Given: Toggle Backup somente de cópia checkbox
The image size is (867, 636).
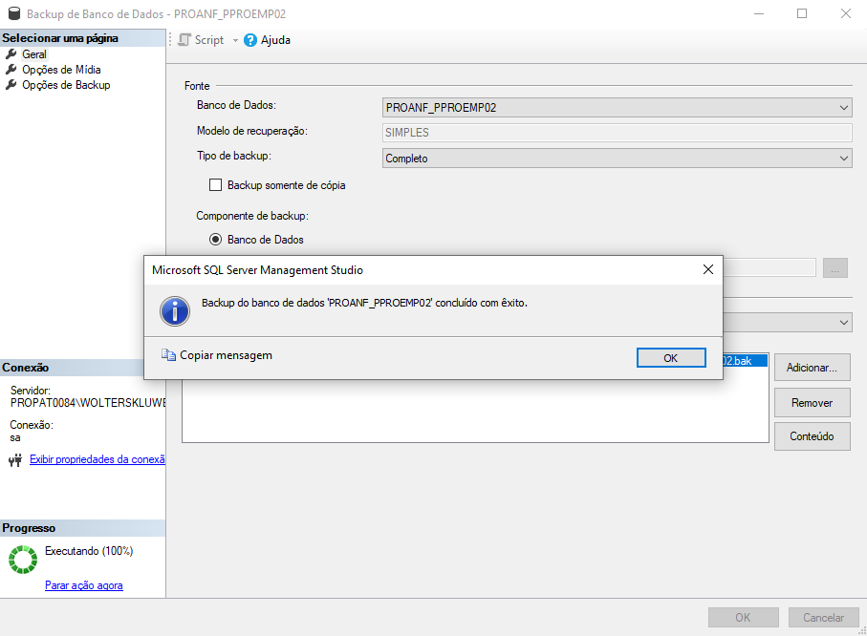Looking at the screenshot, I should (x=215, y=185).
